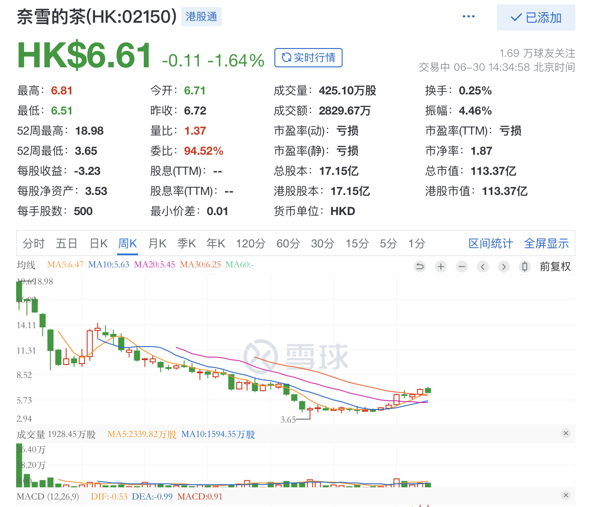Click the MA30:6.25 moving average label

[x=201, y=264]
